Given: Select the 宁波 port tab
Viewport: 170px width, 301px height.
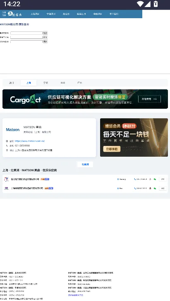Looking at the screenshot, I should tap(46, 83).
